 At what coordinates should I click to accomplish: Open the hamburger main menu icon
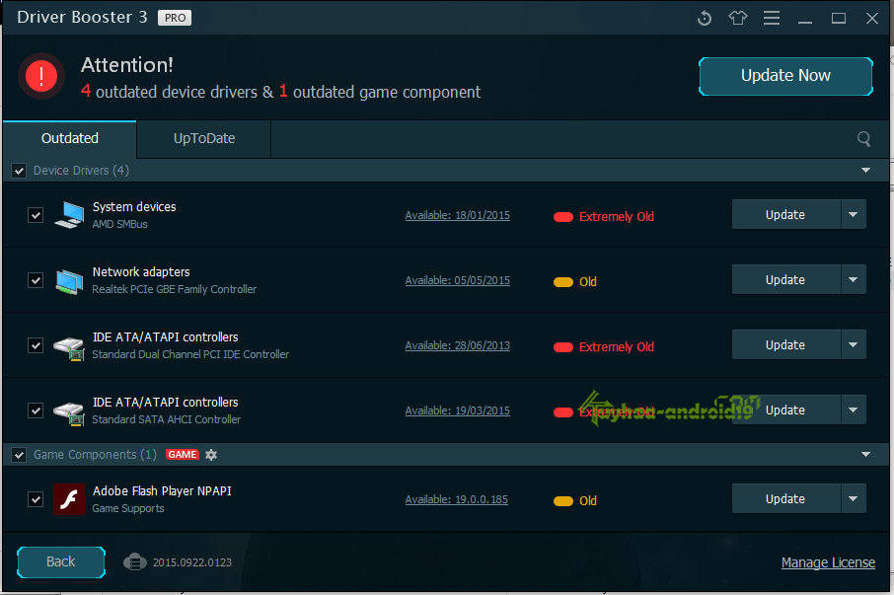coord(771,18)
